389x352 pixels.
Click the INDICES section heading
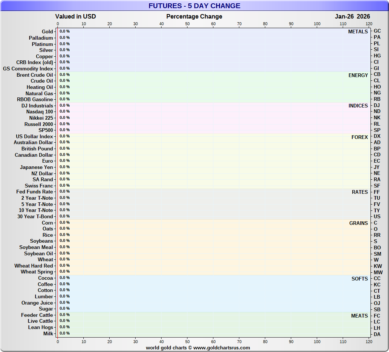click(x=358, y=106)
